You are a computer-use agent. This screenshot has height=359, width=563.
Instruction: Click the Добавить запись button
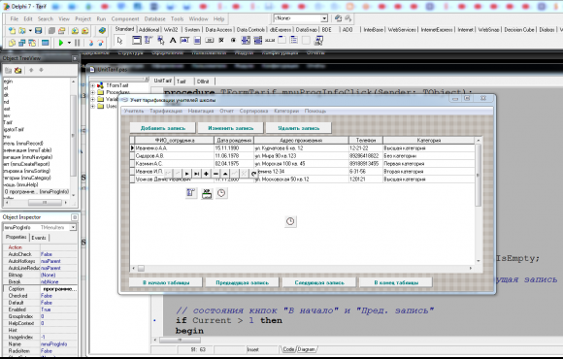[x=163, y=128]
